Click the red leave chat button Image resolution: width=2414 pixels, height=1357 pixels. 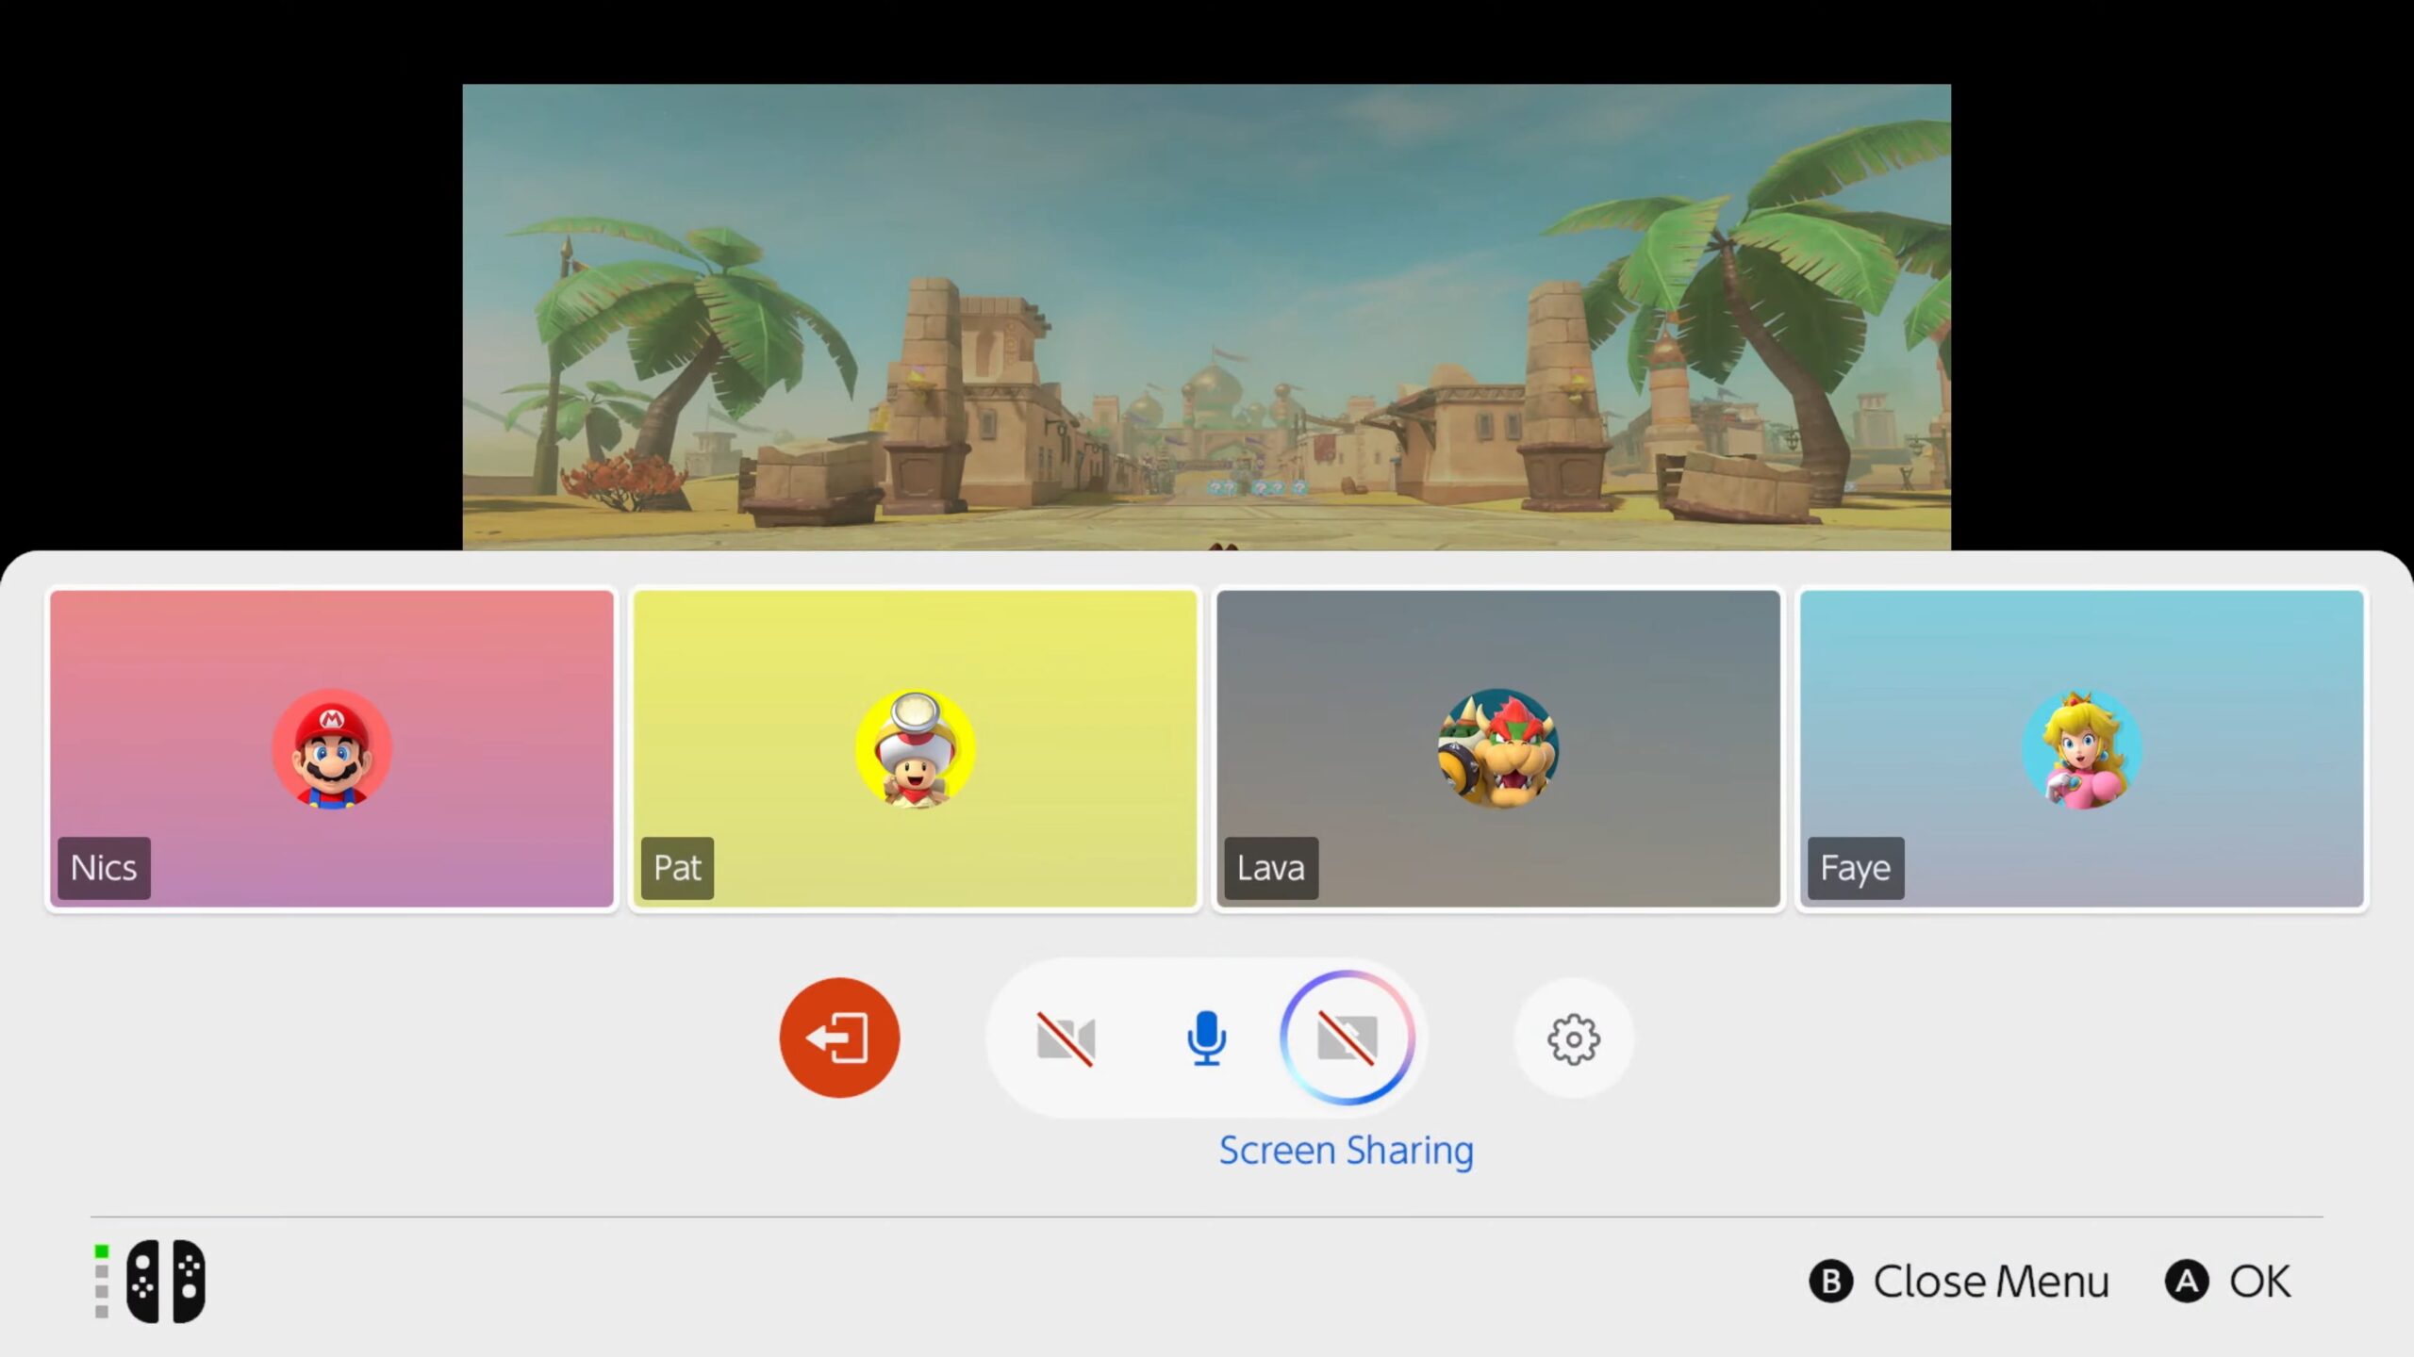click(839, 1038)
